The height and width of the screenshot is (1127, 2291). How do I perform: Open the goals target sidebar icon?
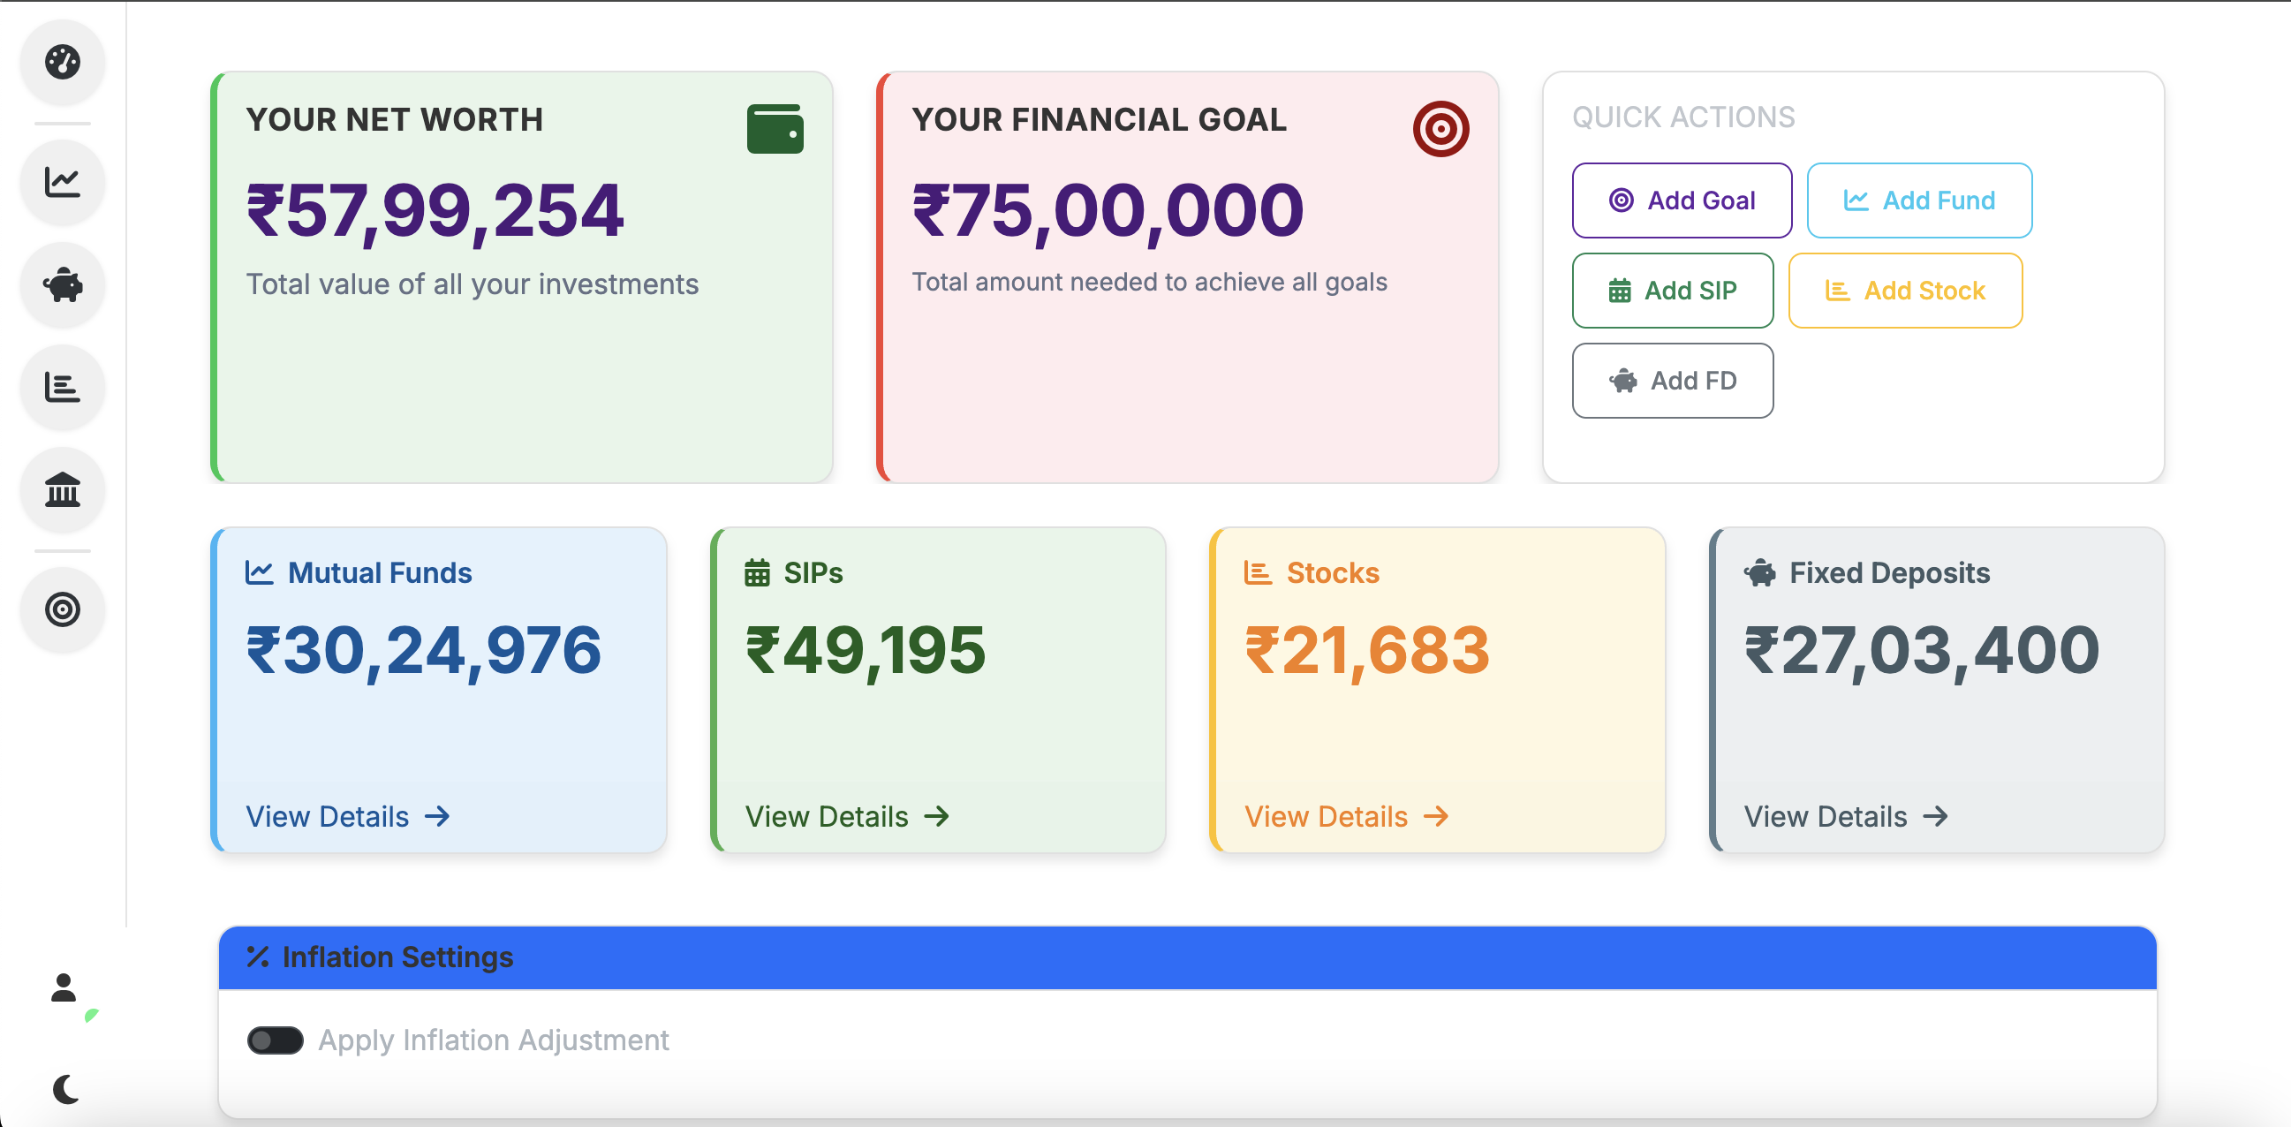pos(62,610)
